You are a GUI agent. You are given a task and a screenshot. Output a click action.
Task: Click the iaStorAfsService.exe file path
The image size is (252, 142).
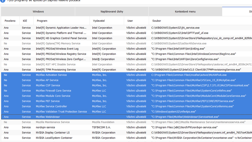coord(179,44)
